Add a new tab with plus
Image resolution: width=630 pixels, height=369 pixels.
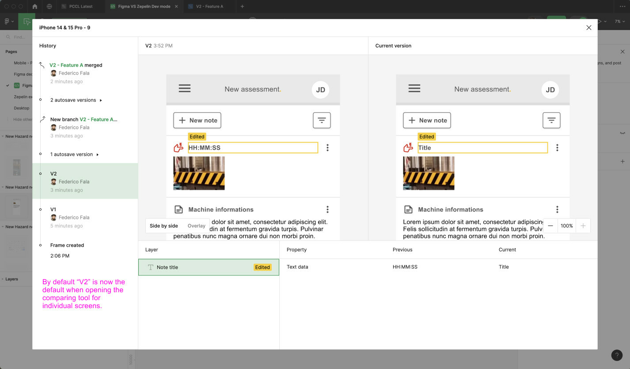242,7
